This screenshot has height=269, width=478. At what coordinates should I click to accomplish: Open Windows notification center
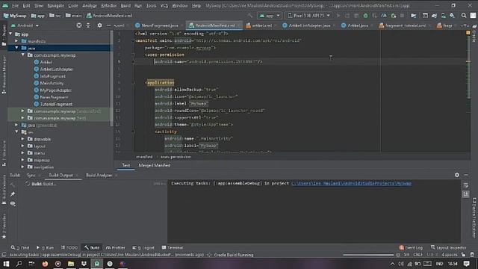click(x=466, y=264)
